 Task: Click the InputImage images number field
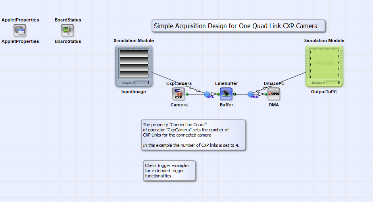coord(143,83)
